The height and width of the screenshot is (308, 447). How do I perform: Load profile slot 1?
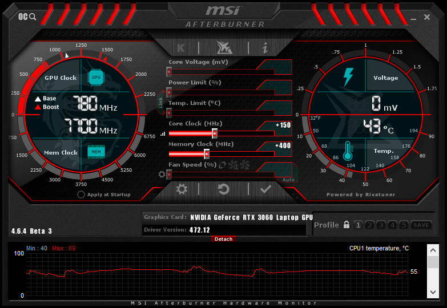coord(358,225)
